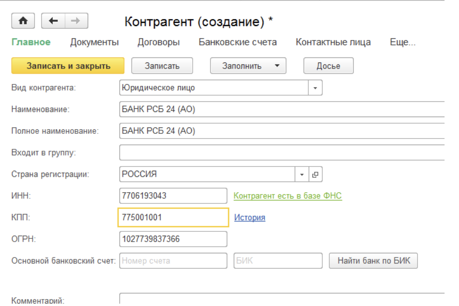The width and height of the screenshot is (459, 306).
Task: Go forward with the right arrow
Action: 76,21
